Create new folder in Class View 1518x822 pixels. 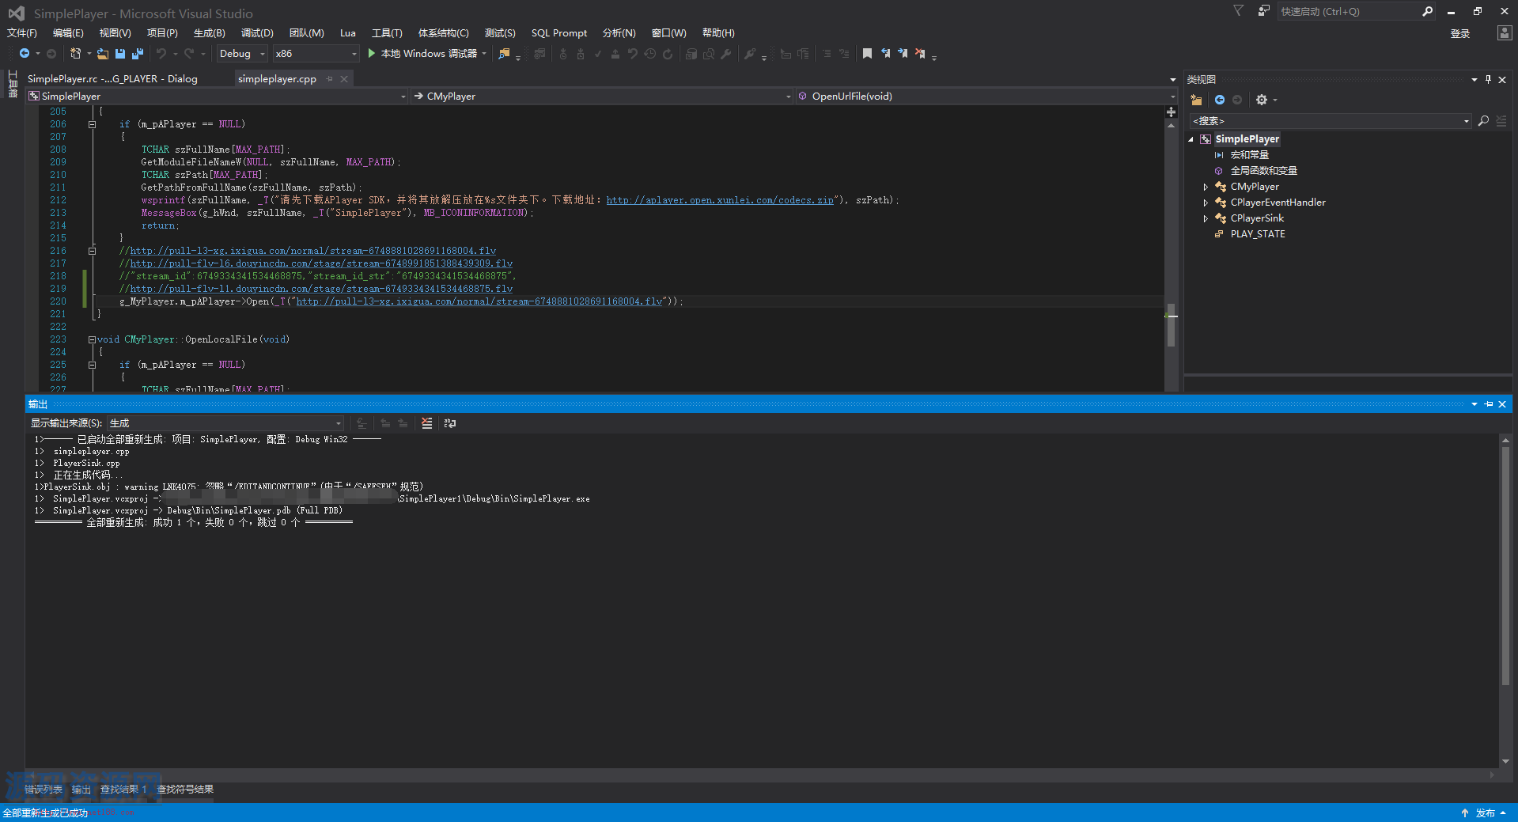[1196, 100]
